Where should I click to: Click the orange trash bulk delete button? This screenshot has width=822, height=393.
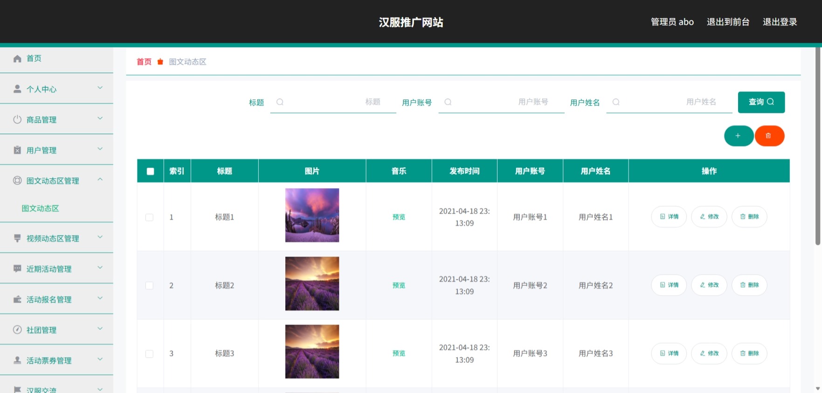tap(769, 136)
